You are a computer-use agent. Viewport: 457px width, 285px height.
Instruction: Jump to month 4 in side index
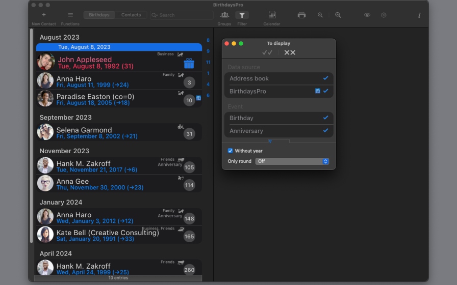click(x=208, y=84)
